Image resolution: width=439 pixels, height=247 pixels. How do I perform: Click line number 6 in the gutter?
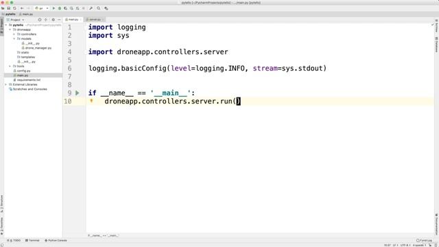pos(69,69)
